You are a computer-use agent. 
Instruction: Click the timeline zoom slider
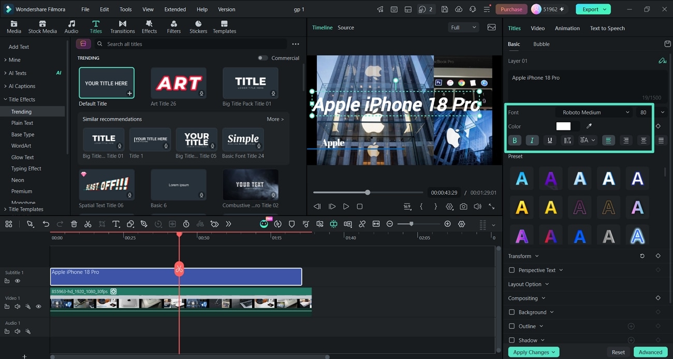pyautogui.click(x=419, y=224)
